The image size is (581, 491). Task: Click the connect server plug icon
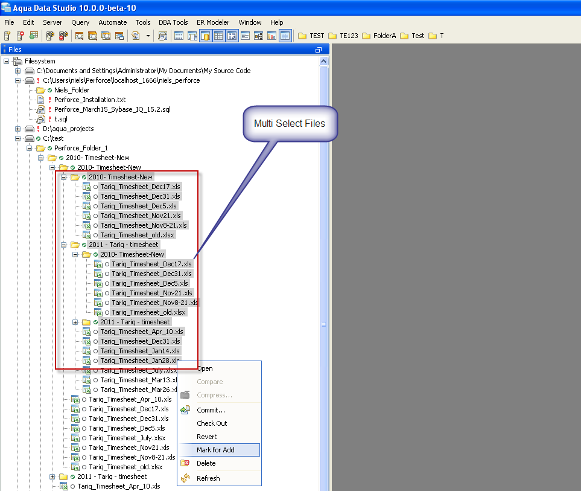(50, 36)
